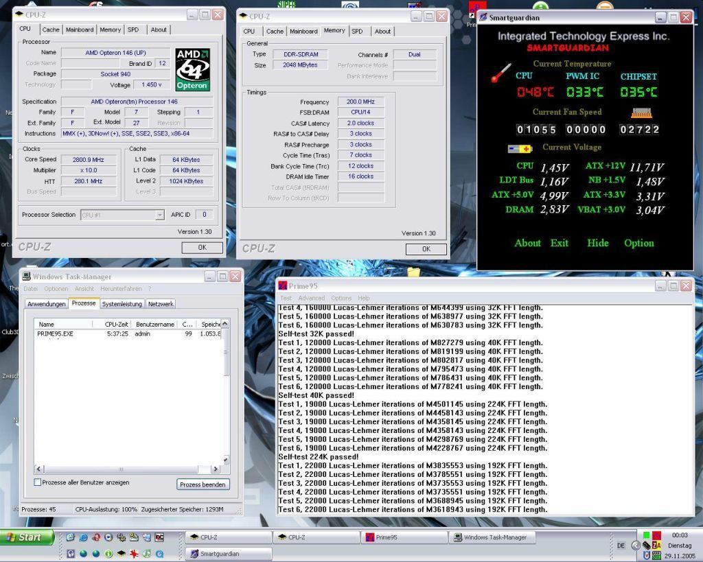Click the process list's horizontal scrollbar thumb
The height and width of the screenshot is (562, 703).
(x=121, y=469)
